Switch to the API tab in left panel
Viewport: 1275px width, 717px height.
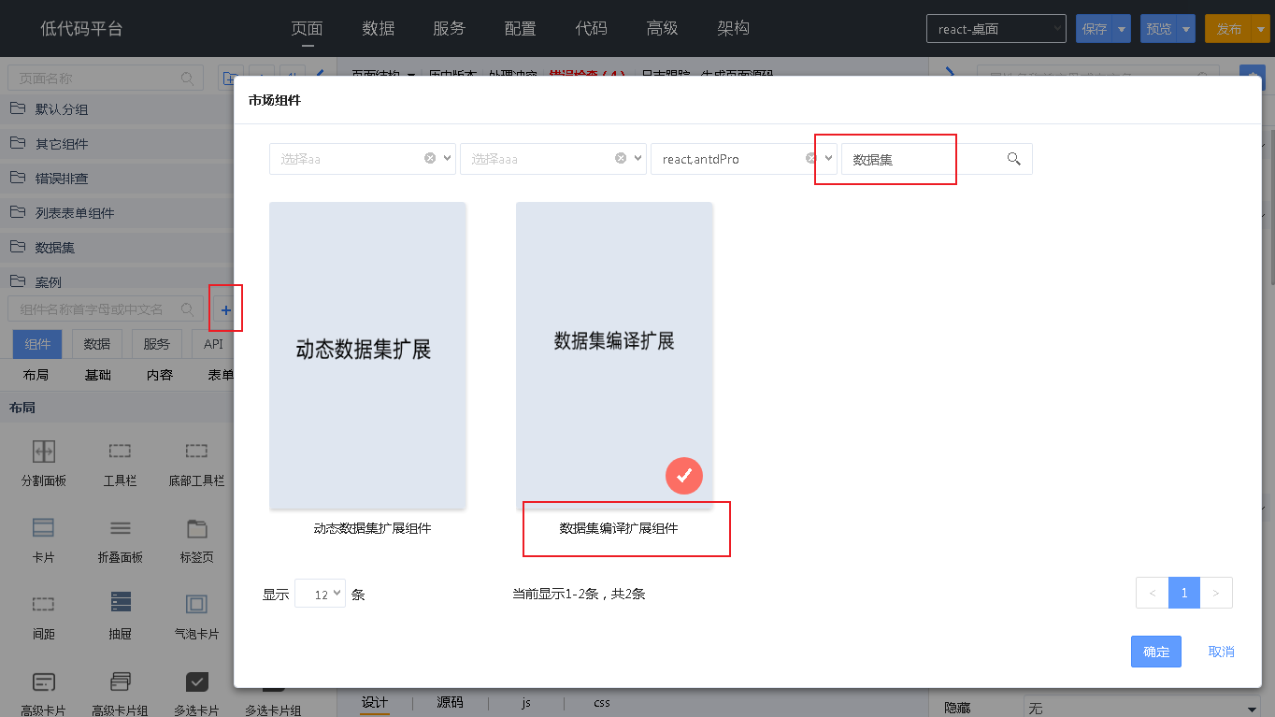[213, 344]
